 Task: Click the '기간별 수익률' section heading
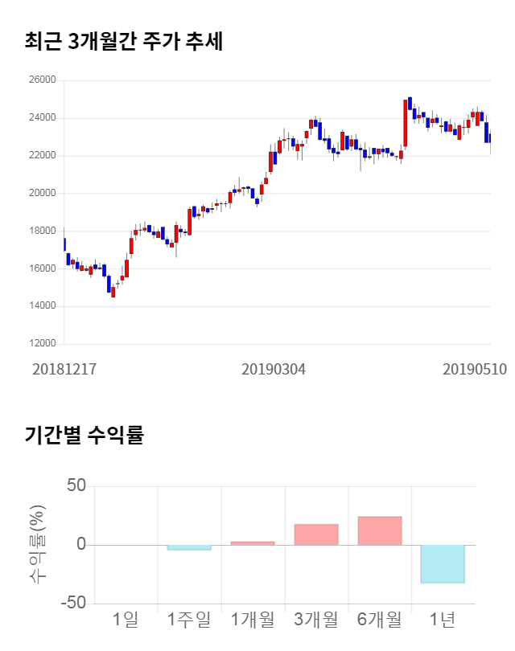(x=84, y=436)
